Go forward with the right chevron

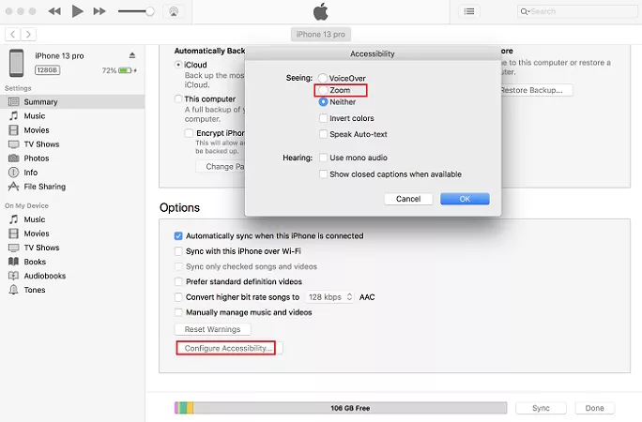pyautogui.click(x=28, y=35)
